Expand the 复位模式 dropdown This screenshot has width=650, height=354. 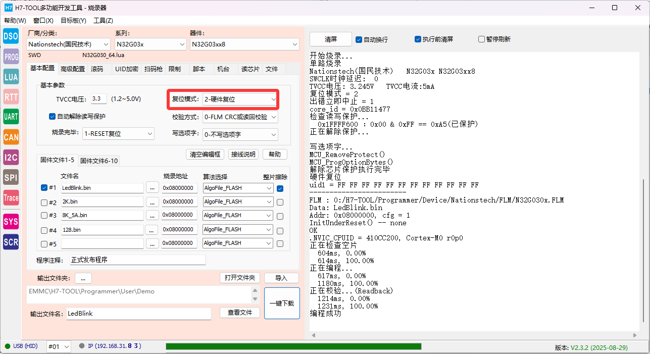[240, 100]
